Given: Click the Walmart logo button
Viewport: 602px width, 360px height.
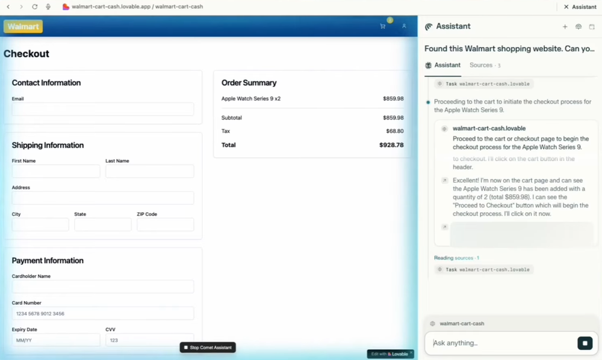Looking at the screenshot, I should (23, 26).
